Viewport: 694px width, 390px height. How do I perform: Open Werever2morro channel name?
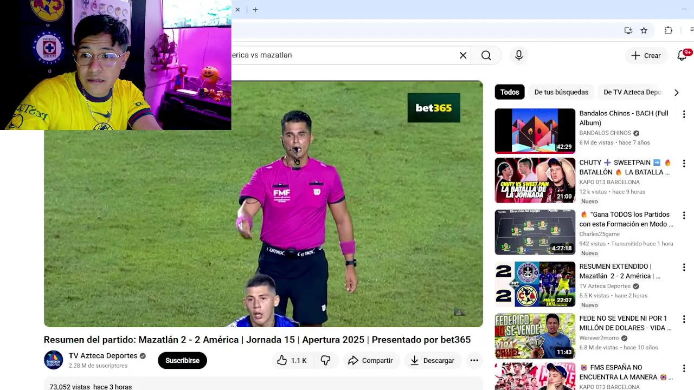(x=599, y=339)
